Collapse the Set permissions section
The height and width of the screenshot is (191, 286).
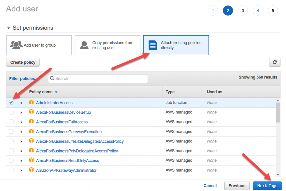point(9,28)
